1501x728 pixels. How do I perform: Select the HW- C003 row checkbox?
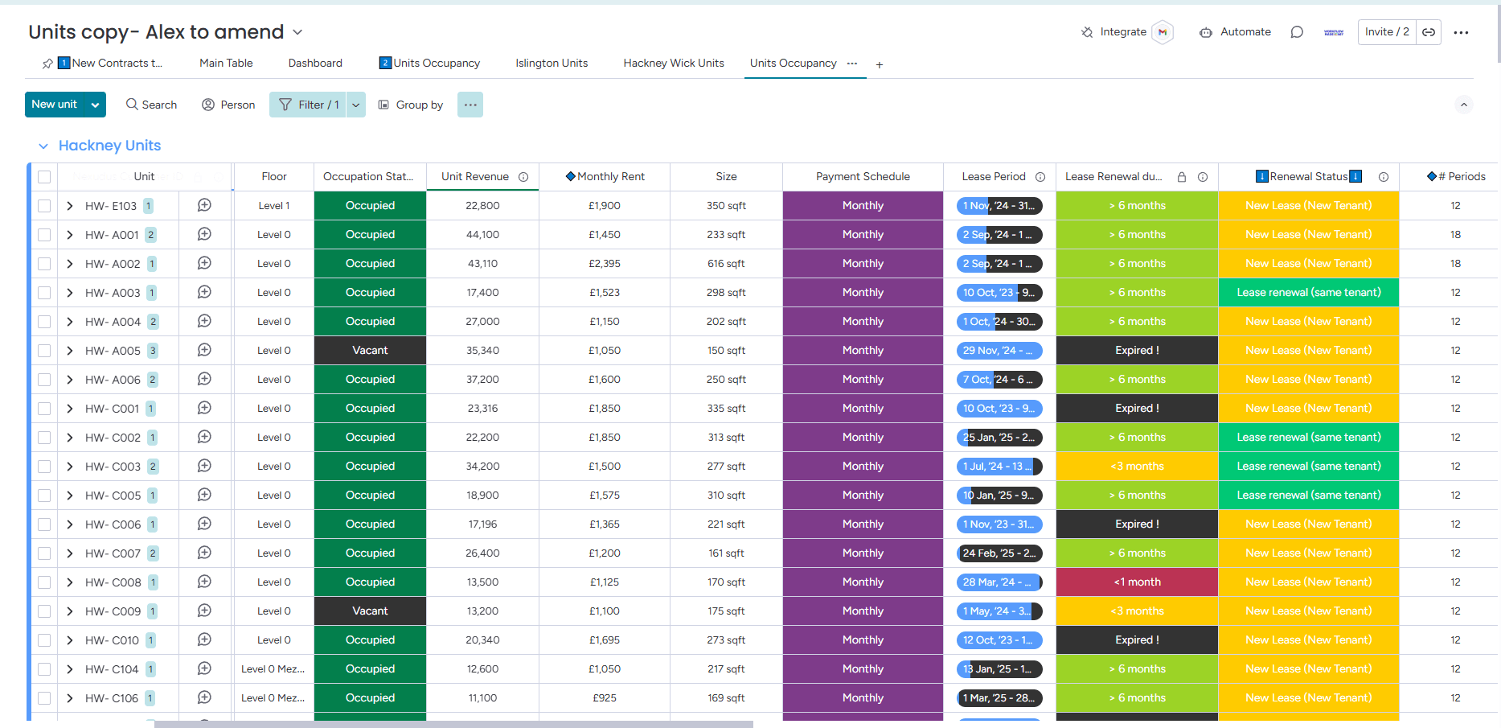(44, 467)
